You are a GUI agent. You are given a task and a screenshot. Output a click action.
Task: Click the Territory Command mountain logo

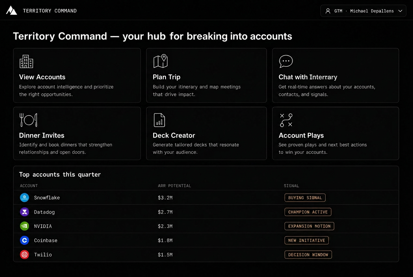pos(11,10)
